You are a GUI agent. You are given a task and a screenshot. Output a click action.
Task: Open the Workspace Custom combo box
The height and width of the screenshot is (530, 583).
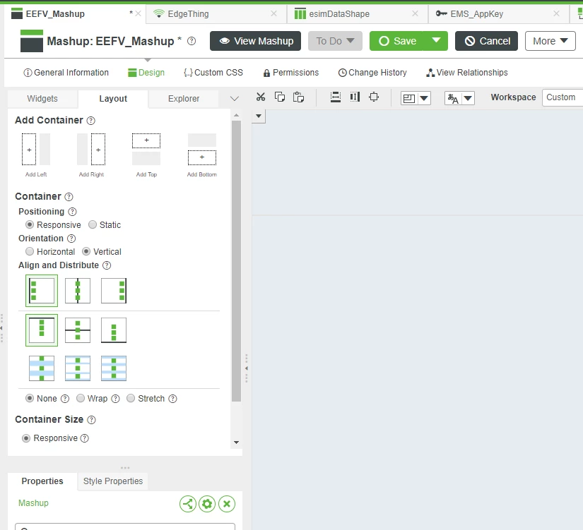(563, 97)
